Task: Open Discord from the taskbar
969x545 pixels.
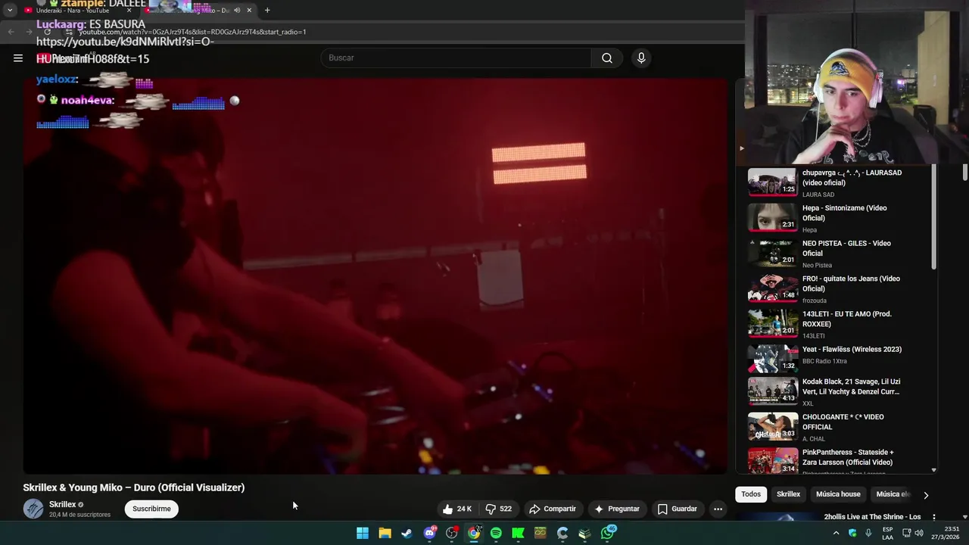Action: tap(429, 533)
